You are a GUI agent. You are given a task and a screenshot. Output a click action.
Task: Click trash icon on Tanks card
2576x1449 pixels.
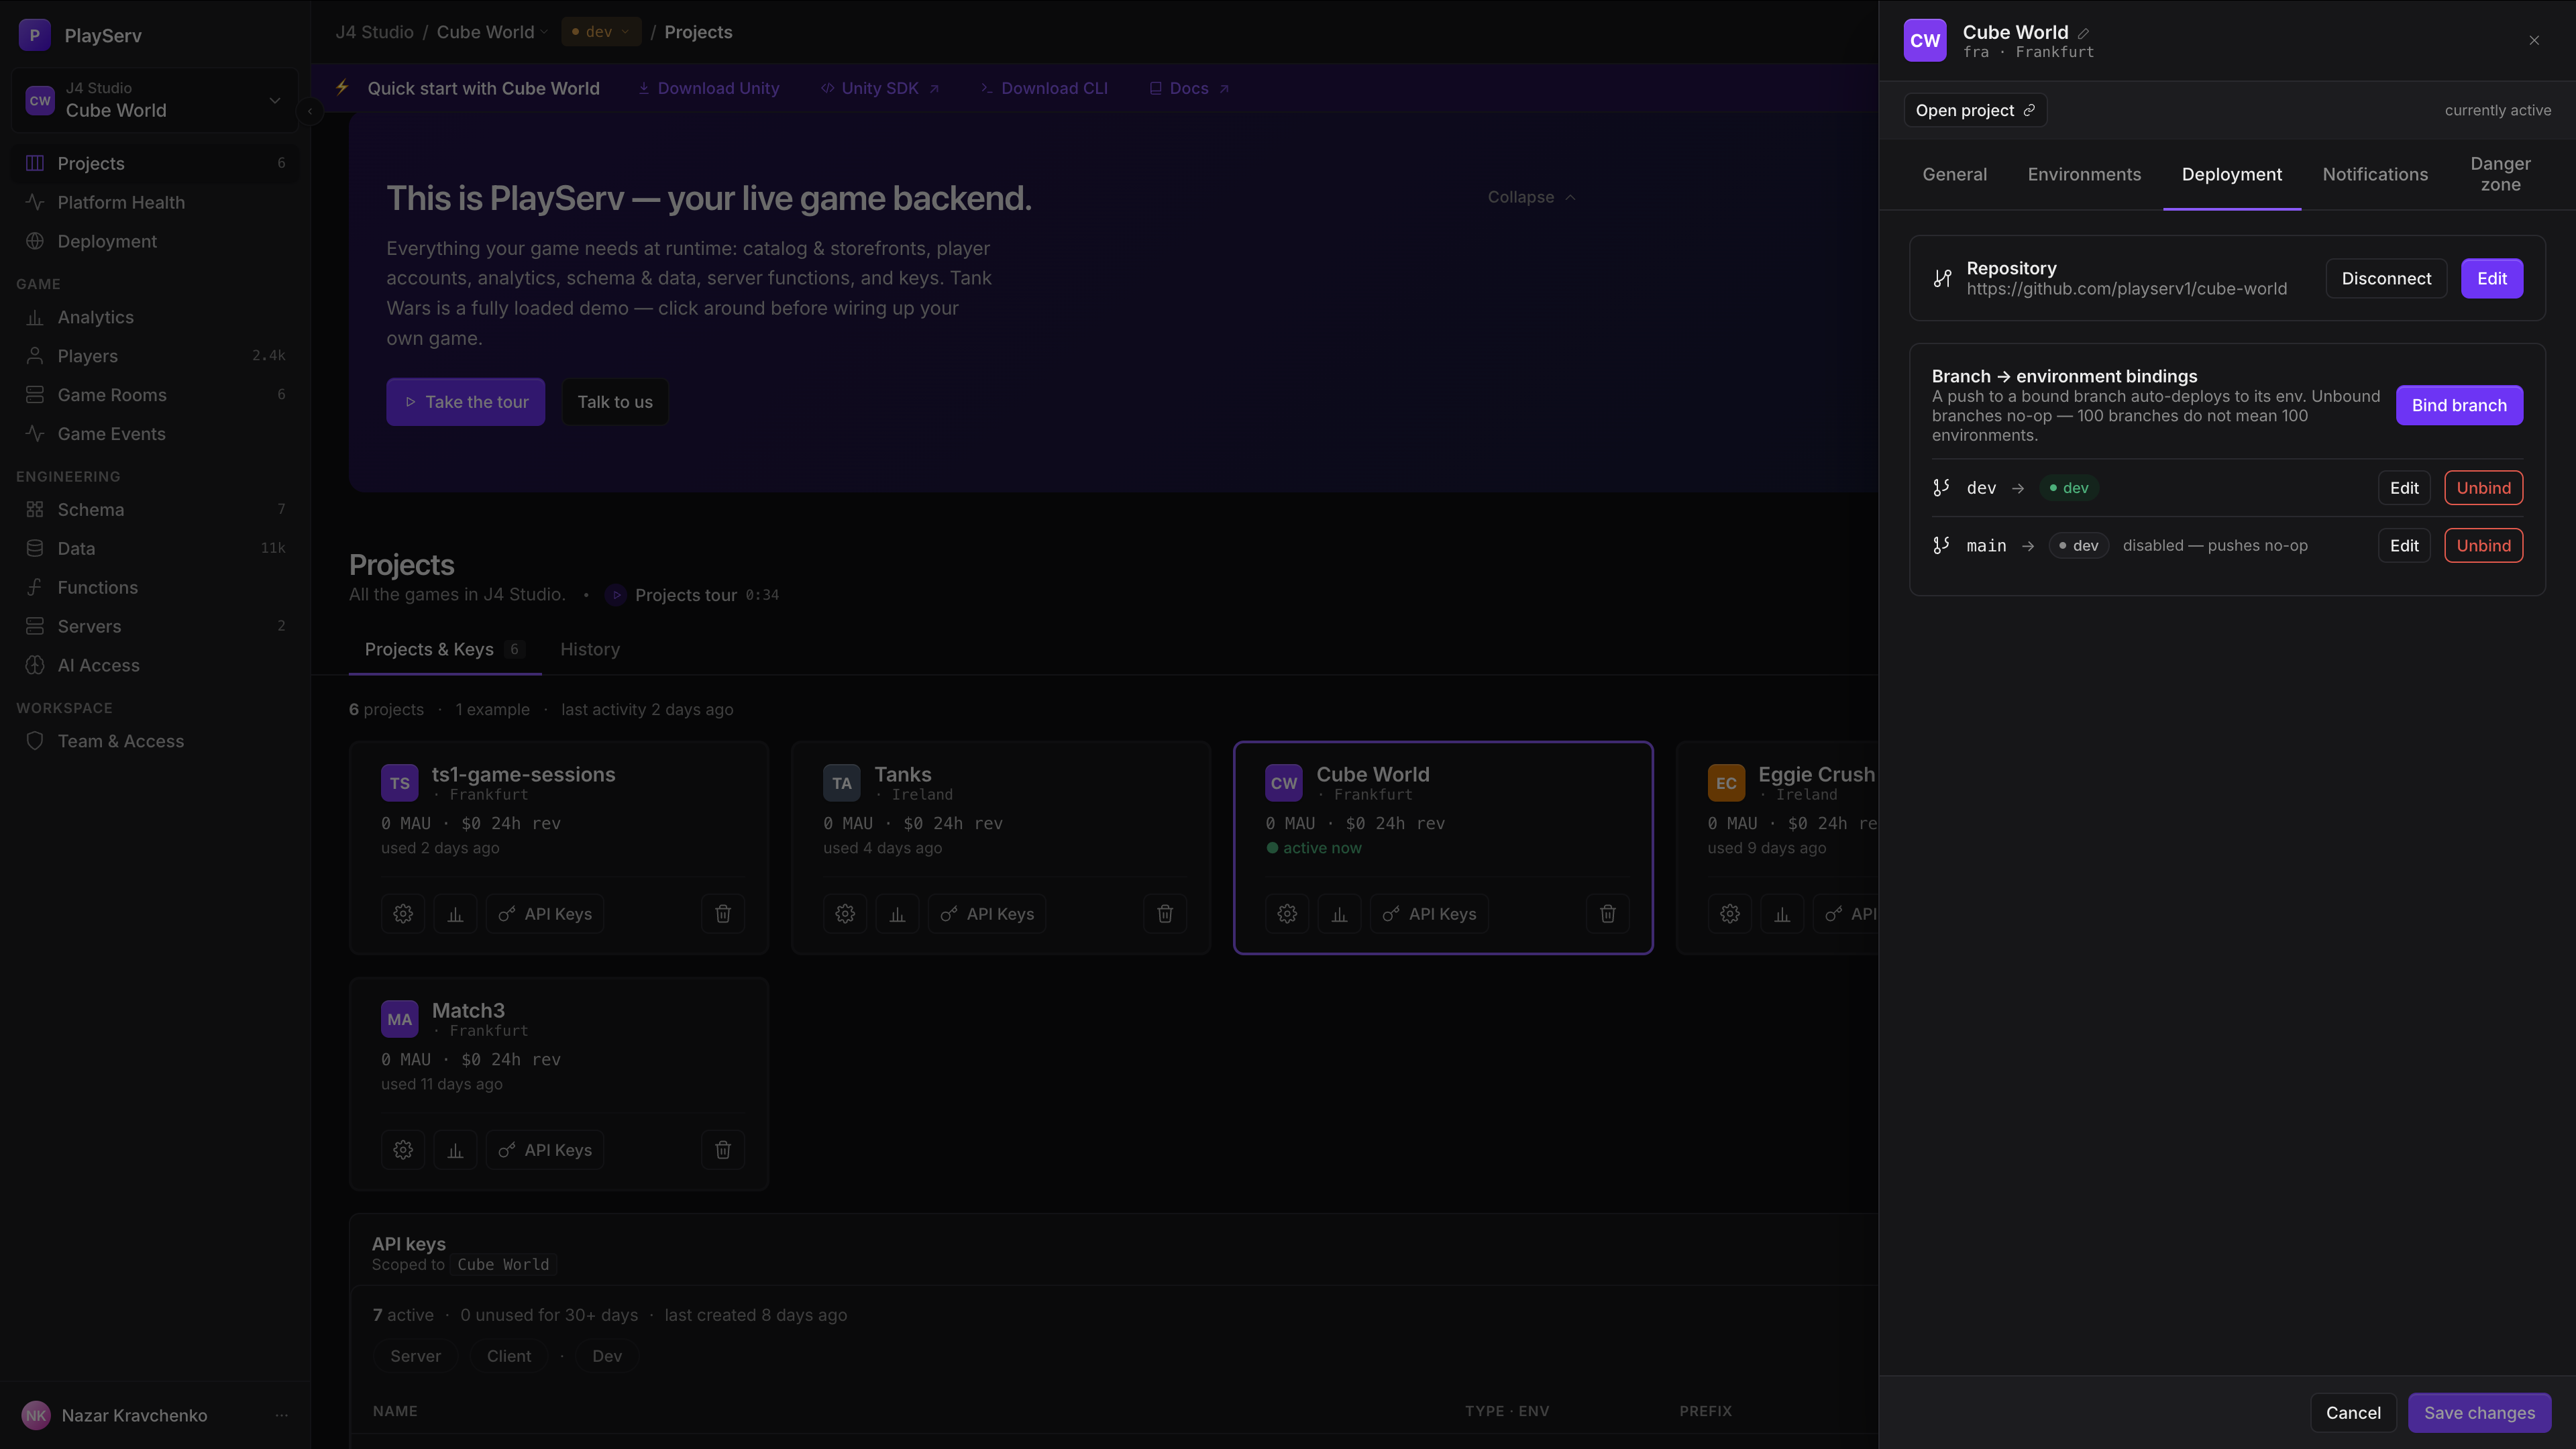tap(1165, 913)
